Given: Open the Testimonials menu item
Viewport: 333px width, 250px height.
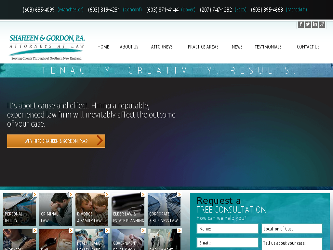Looking at the screenshot, I should pos(268,47).
